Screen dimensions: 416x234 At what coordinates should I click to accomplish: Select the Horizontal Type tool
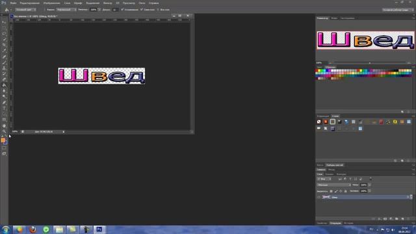click(x=4, y=109)
